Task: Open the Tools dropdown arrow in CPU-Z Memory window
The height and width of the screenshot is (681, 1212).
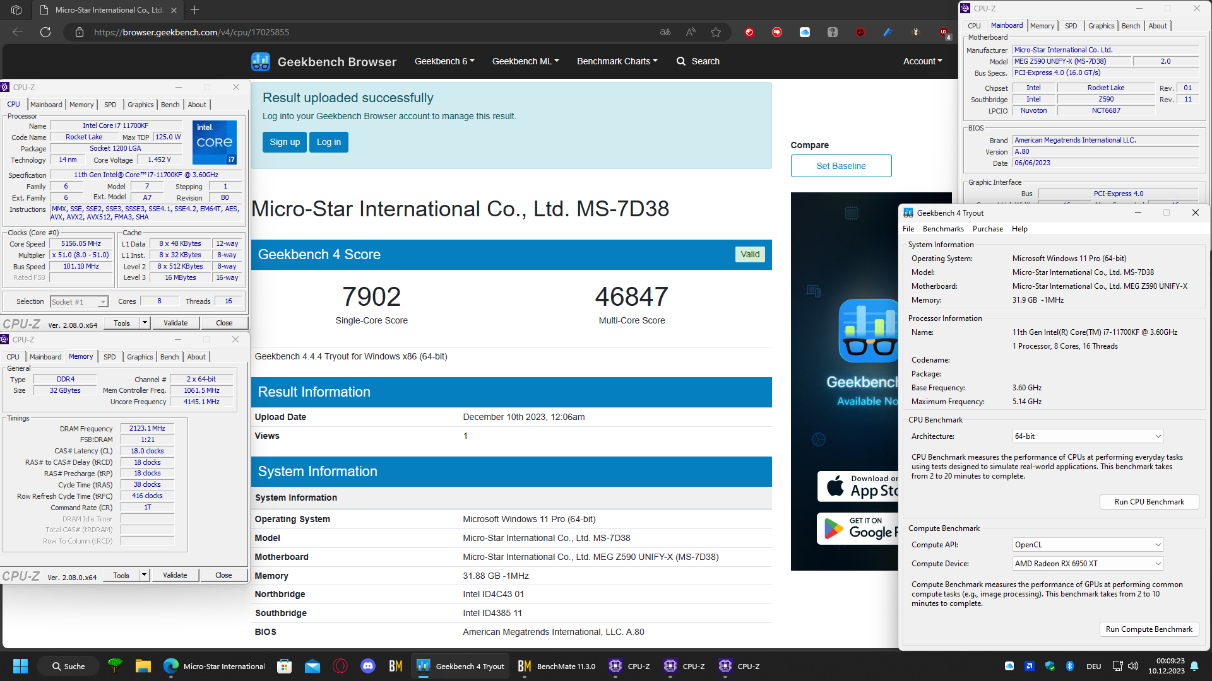Action: (x=144, y=575)
